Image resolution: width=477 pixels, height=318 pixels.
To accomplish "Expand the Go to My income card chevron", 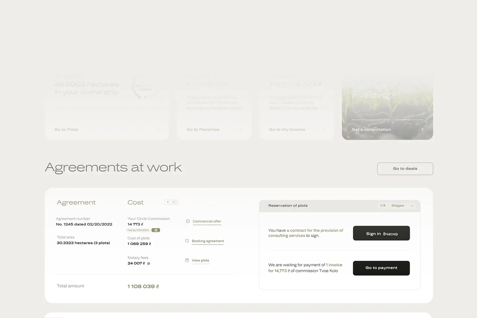I will [324, 130].
